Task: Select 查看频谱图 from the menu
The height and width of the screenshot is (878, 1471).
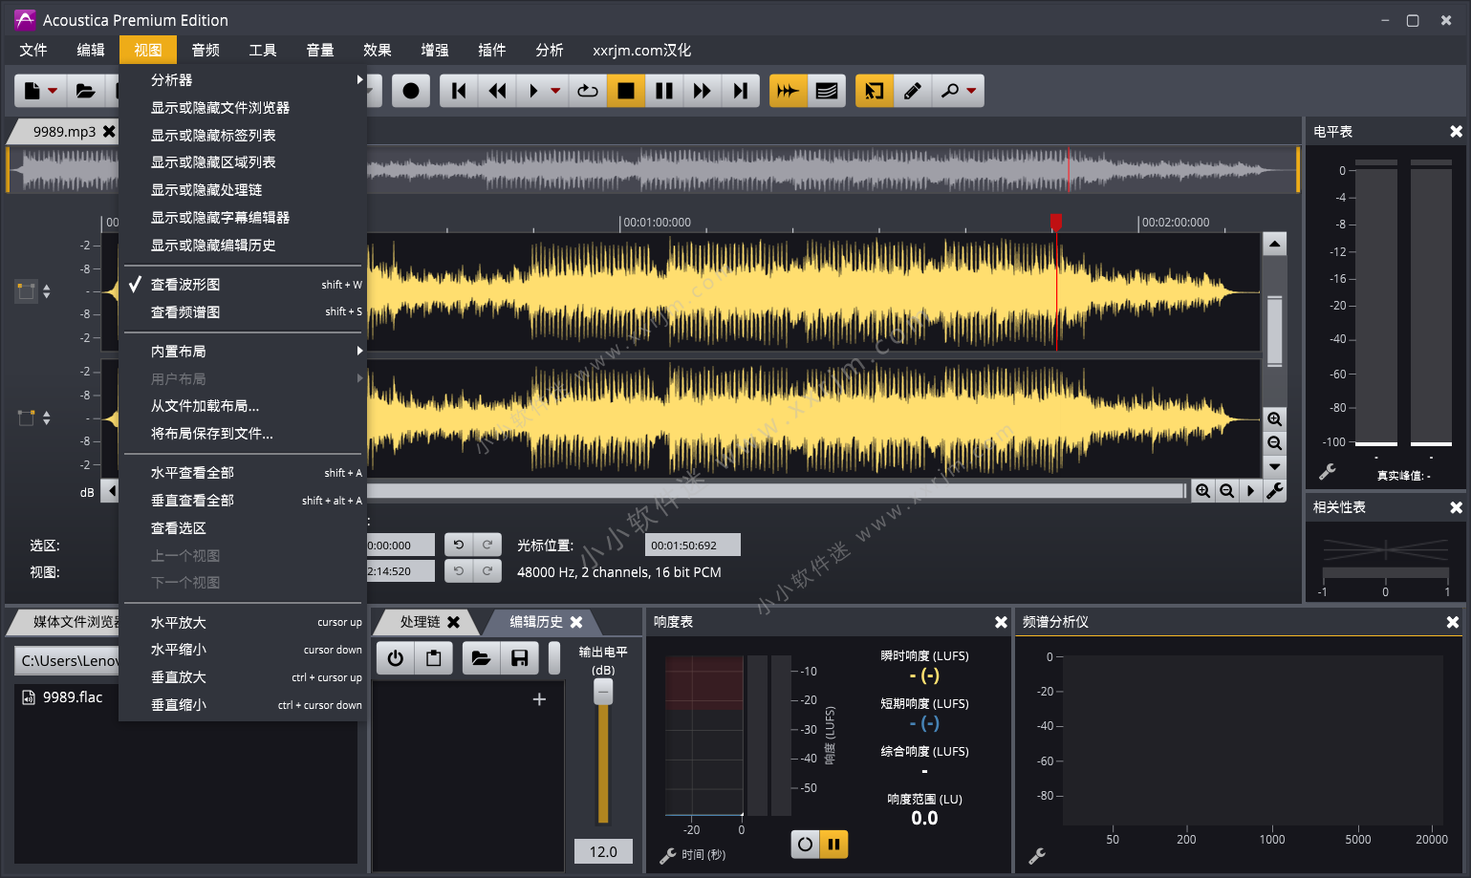Action: point(243,312)
